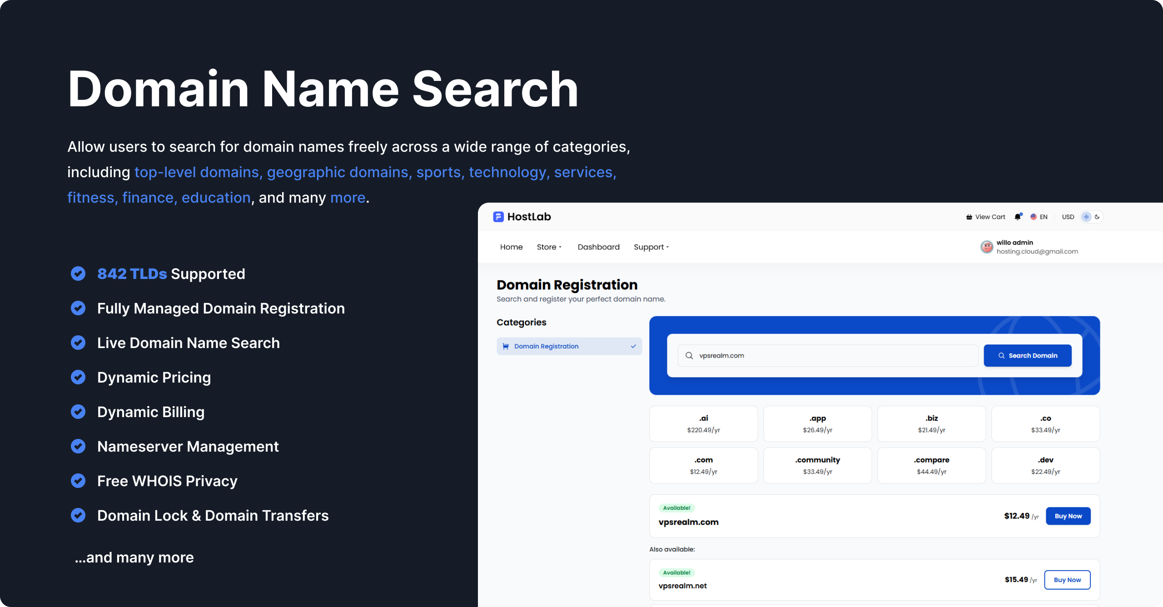
Task: Click the 842 TLDs Supported checkmark icon
Action: pyautogui.click(x=78, y=274)
